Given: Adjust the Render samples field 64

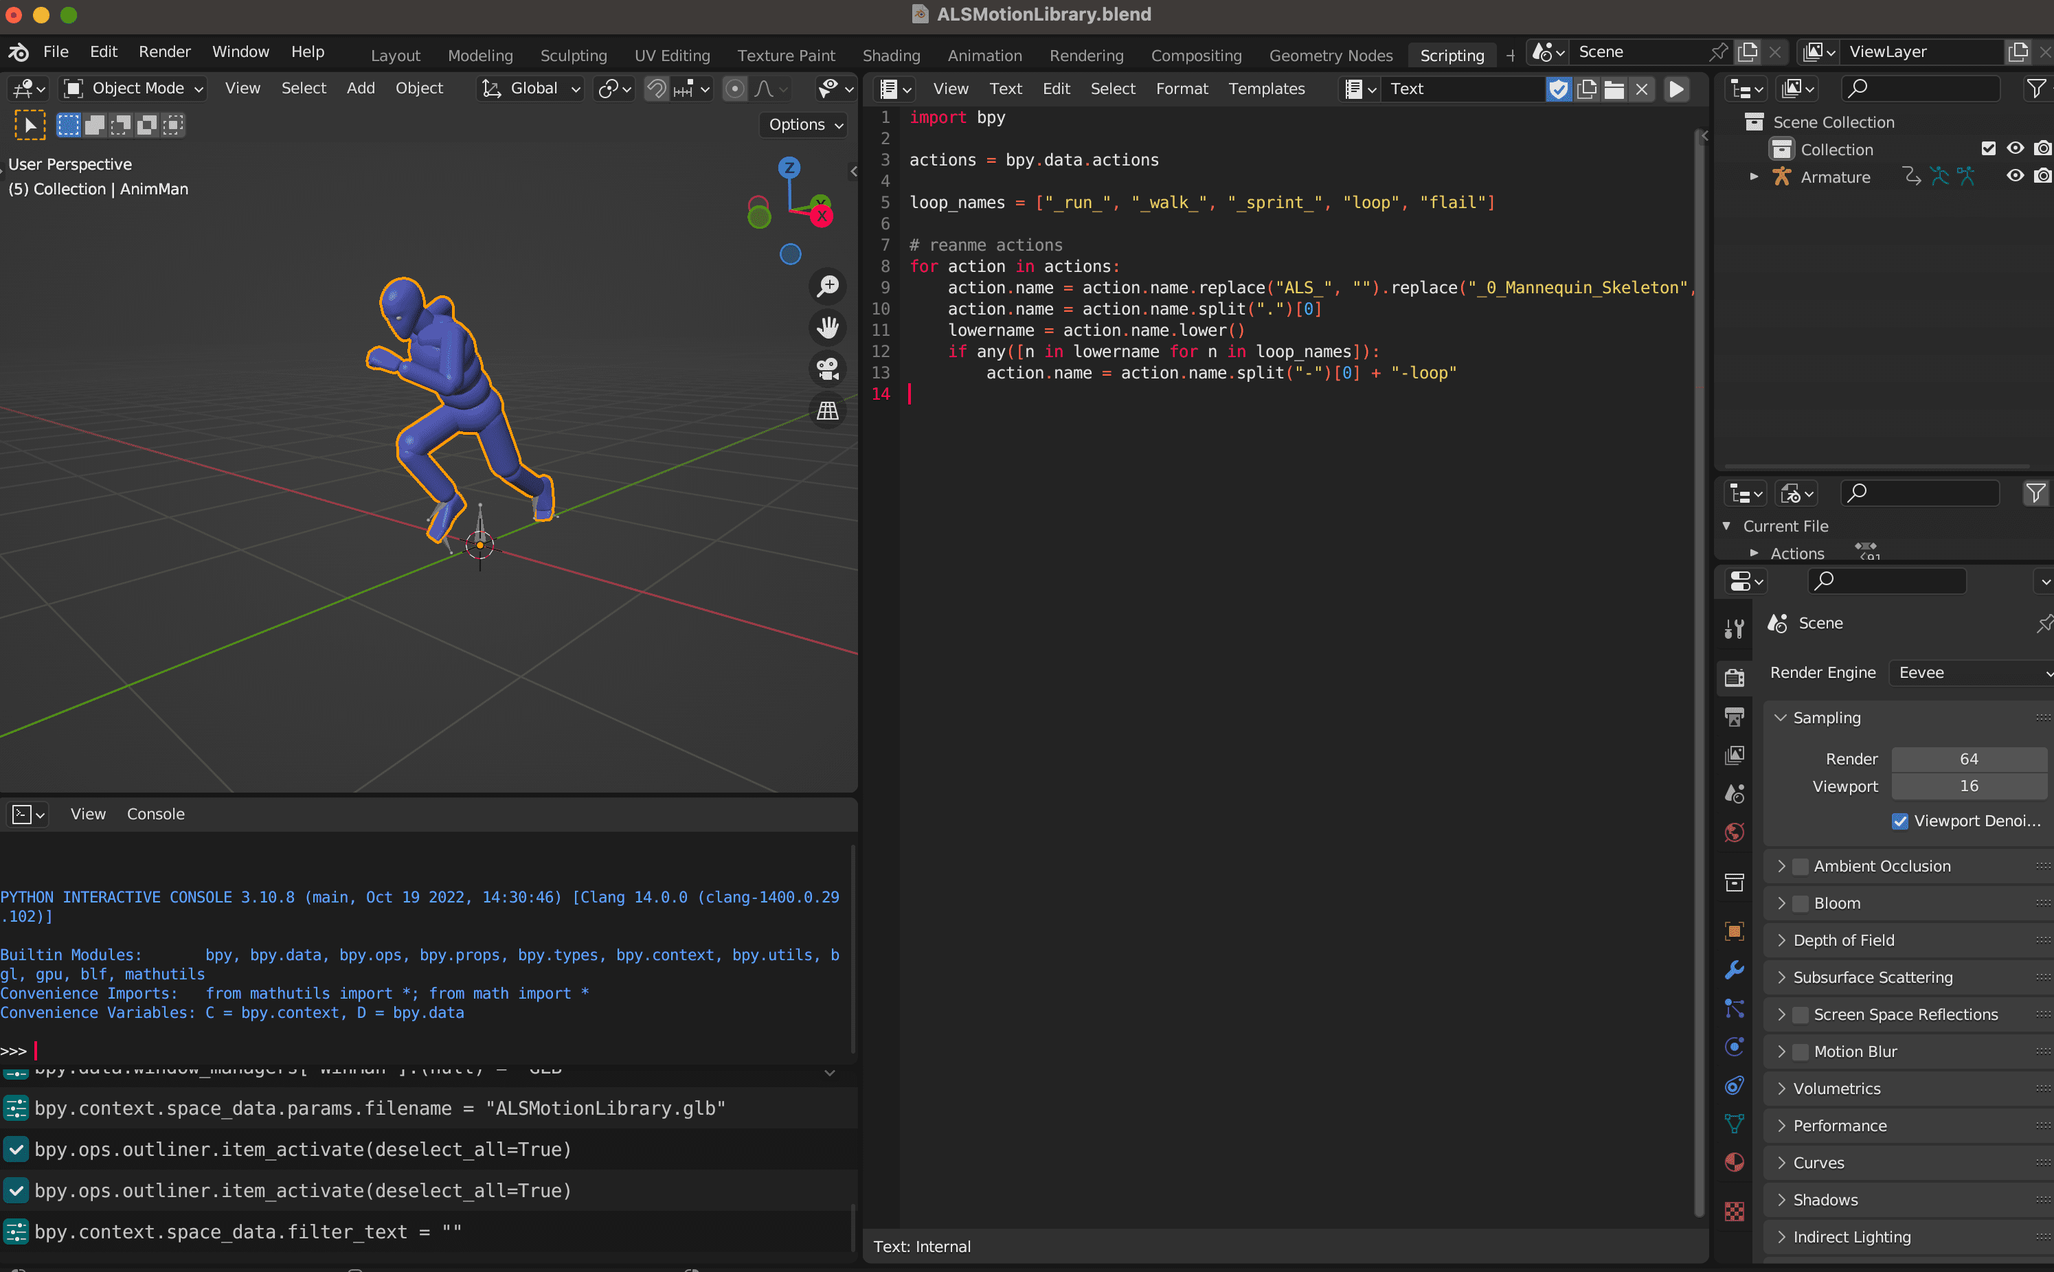Looking at the screenshot, I should [x=1968, y=759].
